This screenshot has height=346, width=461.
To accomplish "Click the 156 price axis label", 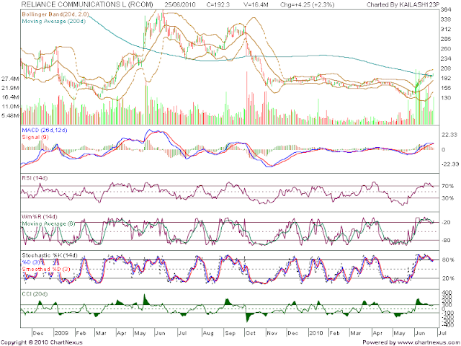I will click(446, 88).
